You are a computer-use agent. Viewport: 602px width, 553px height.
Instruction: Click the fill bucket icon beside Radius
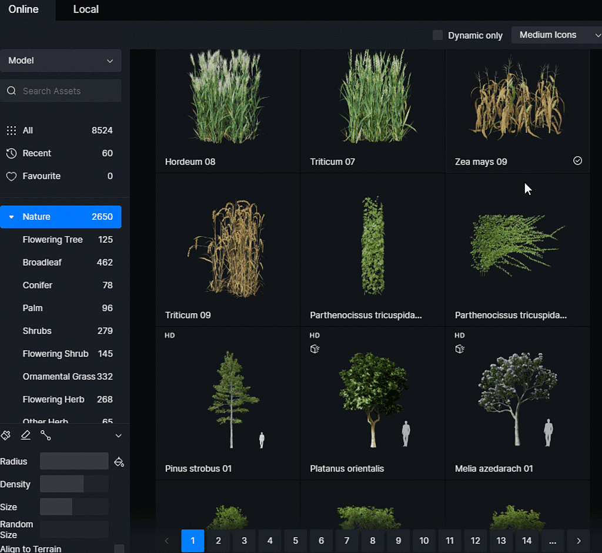[119, 462]
